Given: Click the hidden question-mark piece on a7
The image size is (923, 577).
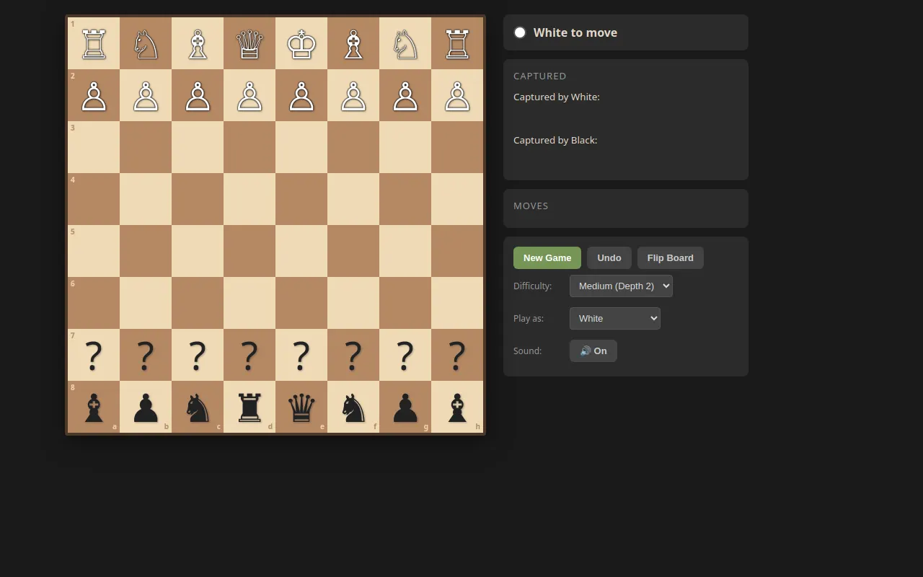Looking at the screenshot, I should point(94,355).
